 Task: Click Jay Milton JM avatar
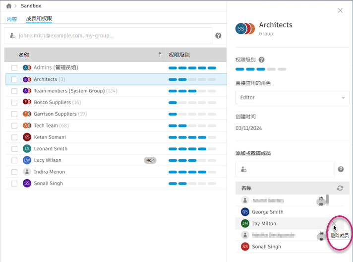coord(245,223)
